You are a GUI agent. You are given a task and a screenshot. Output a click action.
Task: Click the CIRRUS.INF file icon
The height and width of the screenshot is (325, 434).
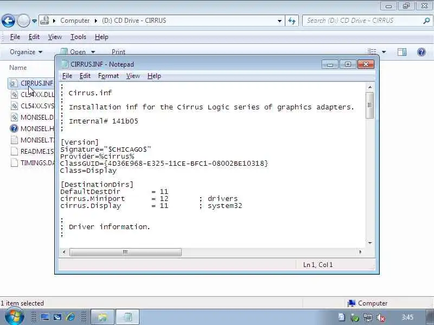click(14, 83)
